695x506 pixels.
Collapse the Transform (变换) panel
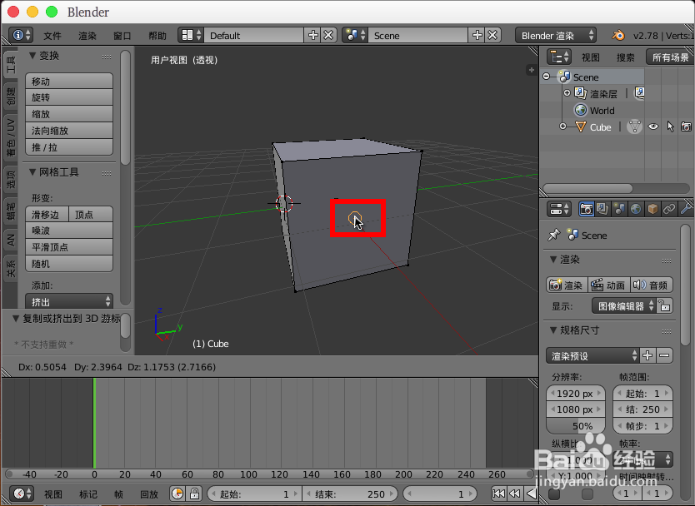(x=32, y=56)
